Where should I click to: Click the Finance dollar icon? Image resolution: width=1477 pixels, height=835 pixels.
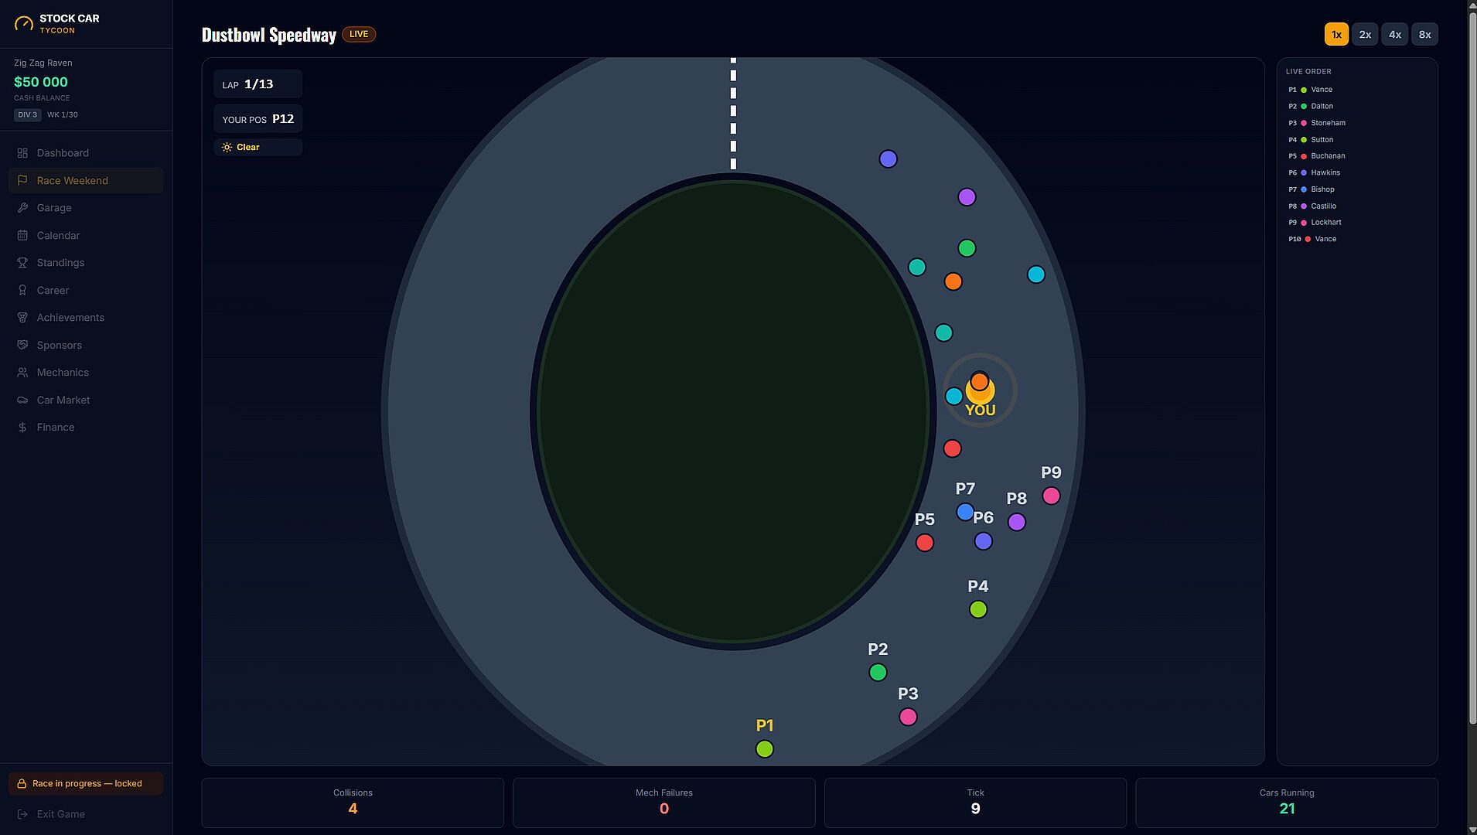pos(22,428)
